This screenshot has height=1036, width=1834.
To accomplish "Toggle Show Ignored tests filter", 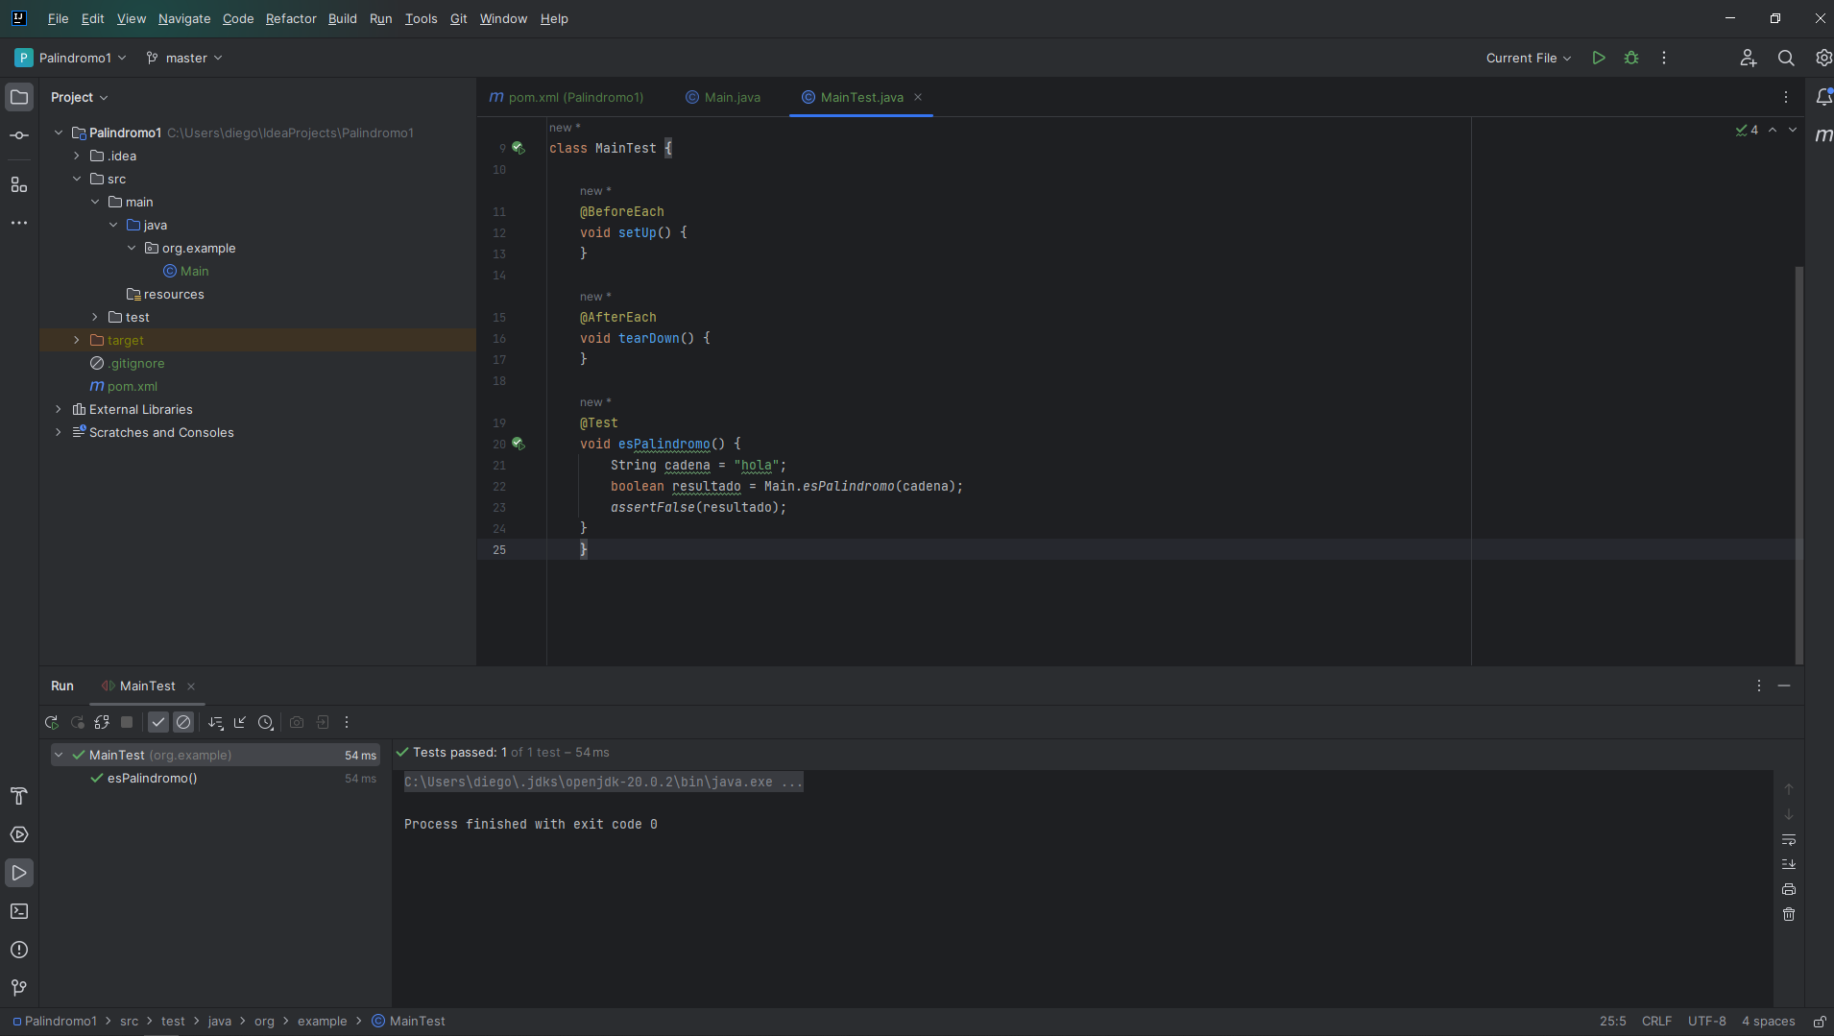I will point(183,722).
